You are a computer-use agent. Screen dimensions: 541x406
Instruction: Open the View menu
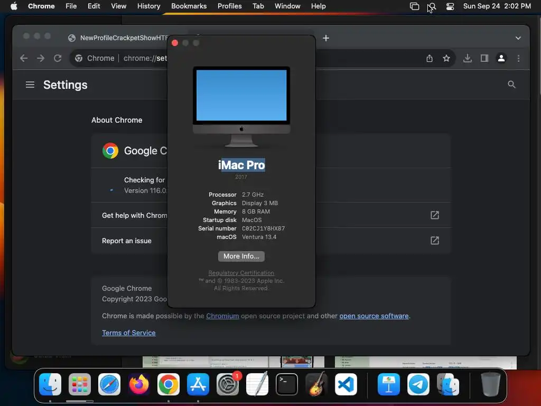(118, 6)
